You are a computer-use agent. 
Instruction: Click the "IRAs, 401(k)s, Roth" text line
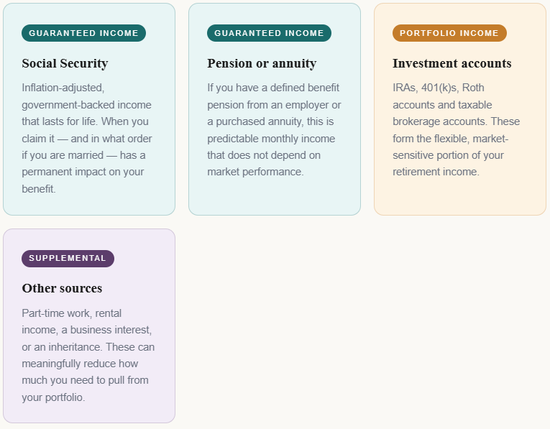(439, 88)
